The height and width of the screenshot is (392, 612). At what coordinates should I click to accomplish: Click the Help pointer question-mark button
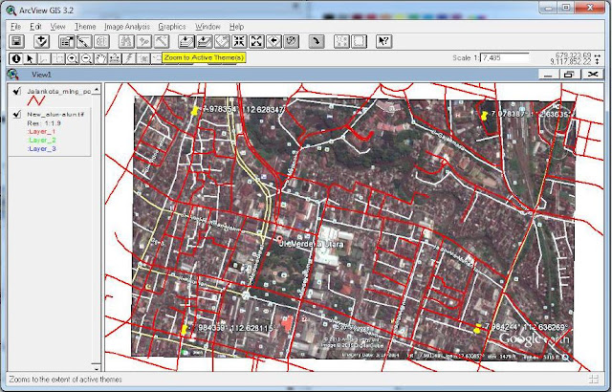pos(384,41)
